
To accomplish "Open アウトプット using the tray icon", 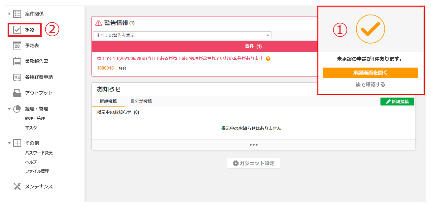I will point(18,93).
